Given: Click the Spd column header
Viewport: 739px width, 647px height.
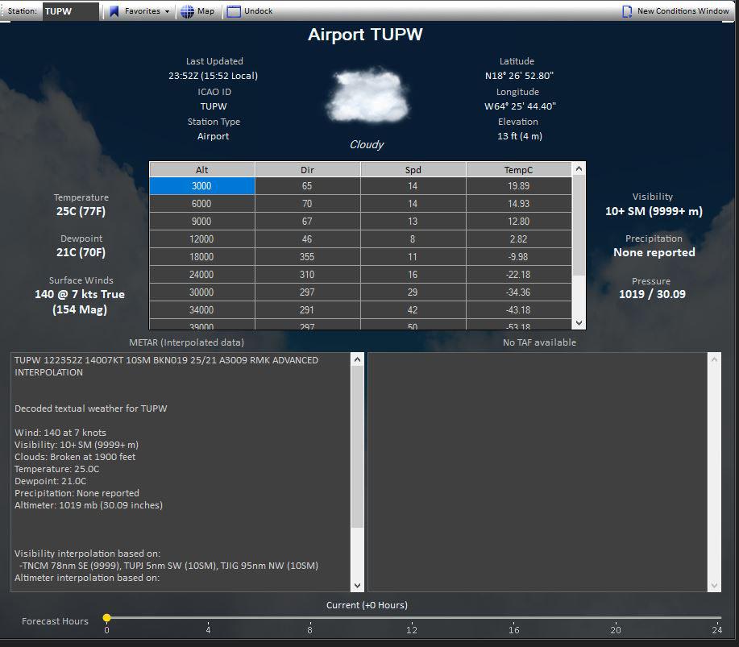Looking at the screenshot, I should pos(413,170).
